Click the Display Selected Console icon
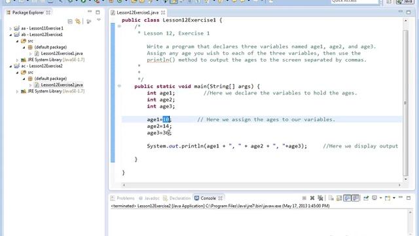The height and width of the screenshot is (236, 419). point(374,198)
